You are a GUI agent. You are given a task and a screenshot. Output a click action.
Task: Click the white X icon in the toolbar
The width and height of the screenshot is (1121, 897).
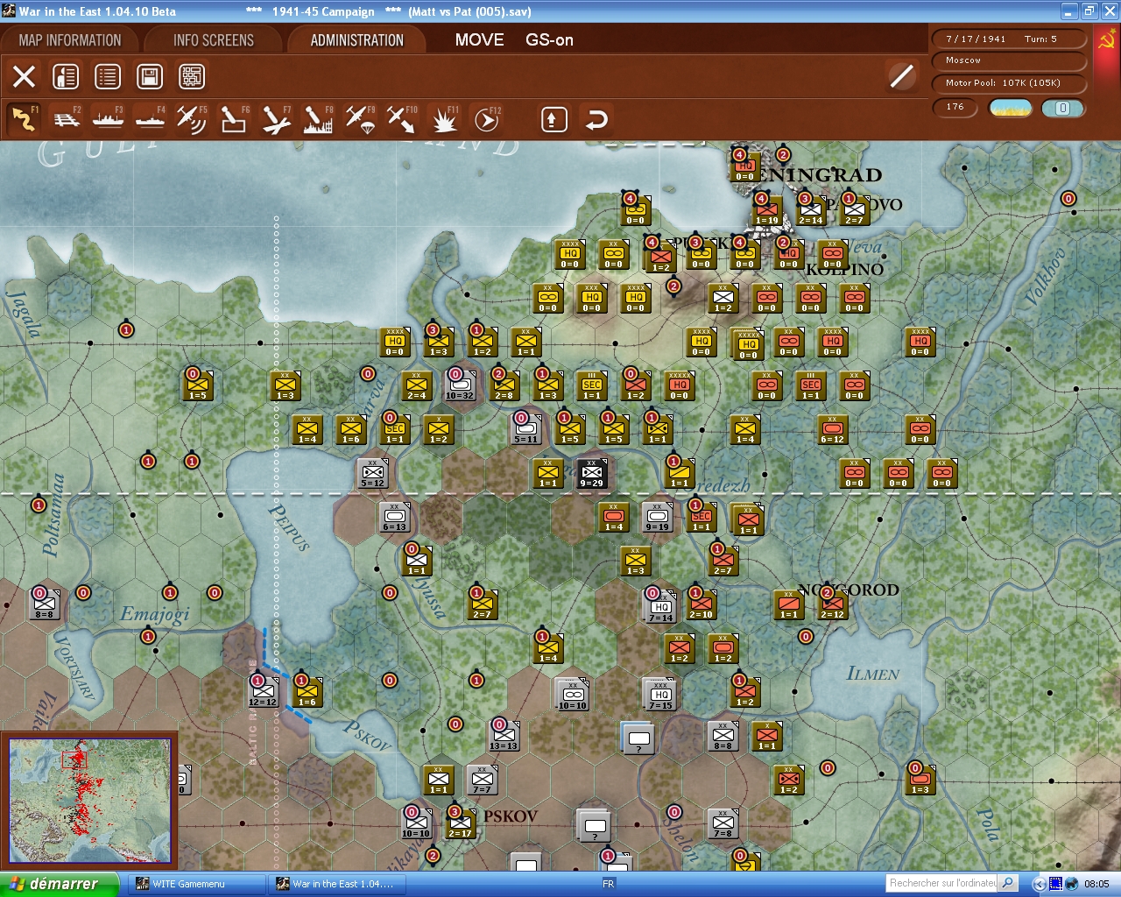point(25,77)
